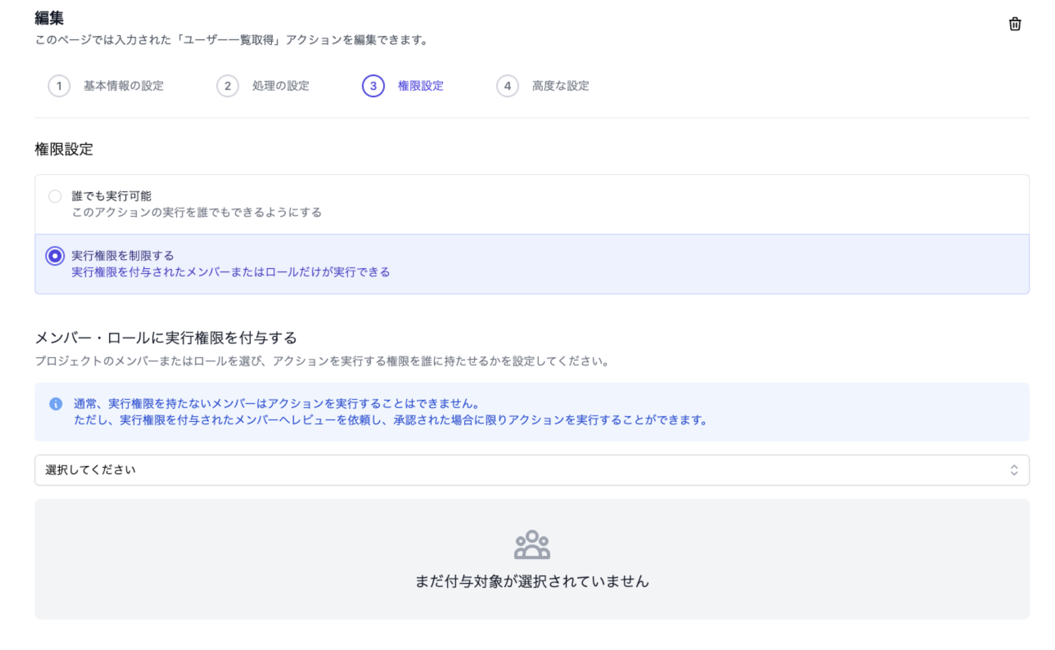The height and width of the screenshot is (650, 1055).
Task: Click the まだ付与対象が選択されていません empty panel
Action: [531, 581]
